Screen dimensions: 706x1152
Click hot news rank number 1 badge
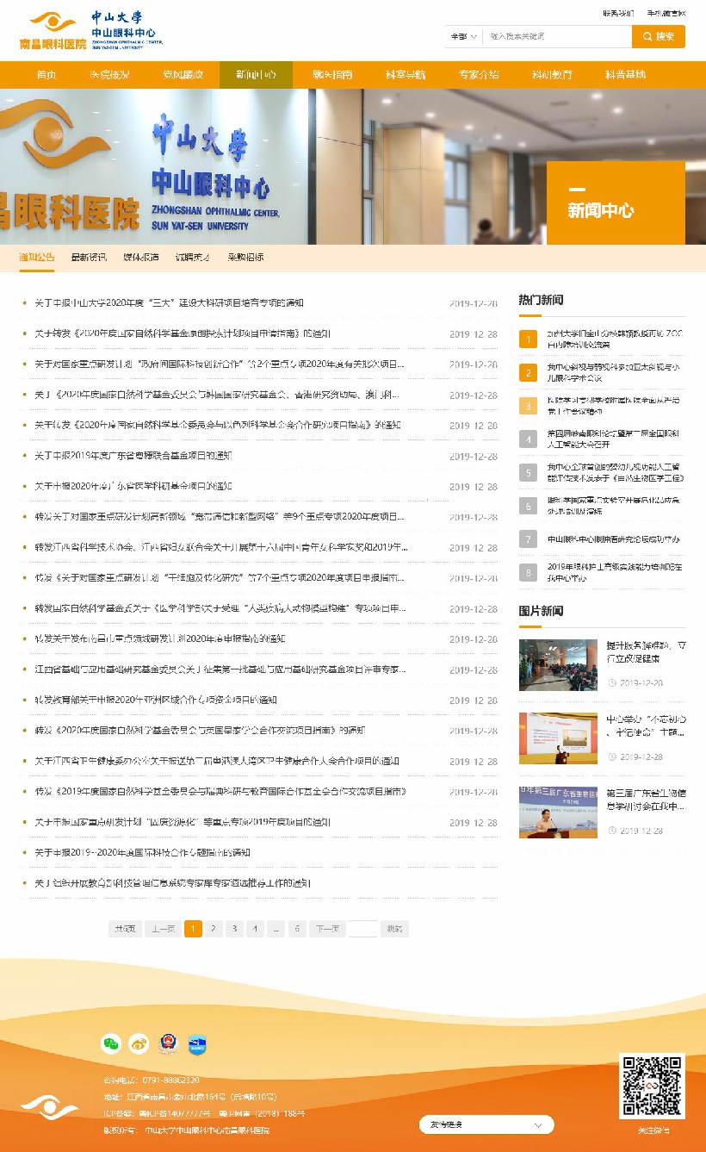[x=528, y=339]
